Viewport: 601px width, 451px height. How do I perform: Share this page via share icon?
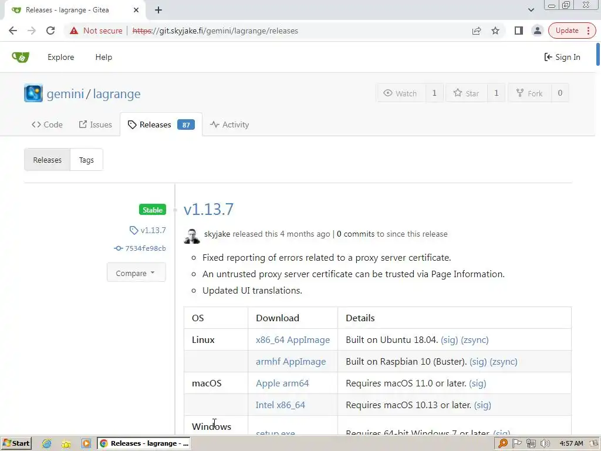[x=477, y=31]
